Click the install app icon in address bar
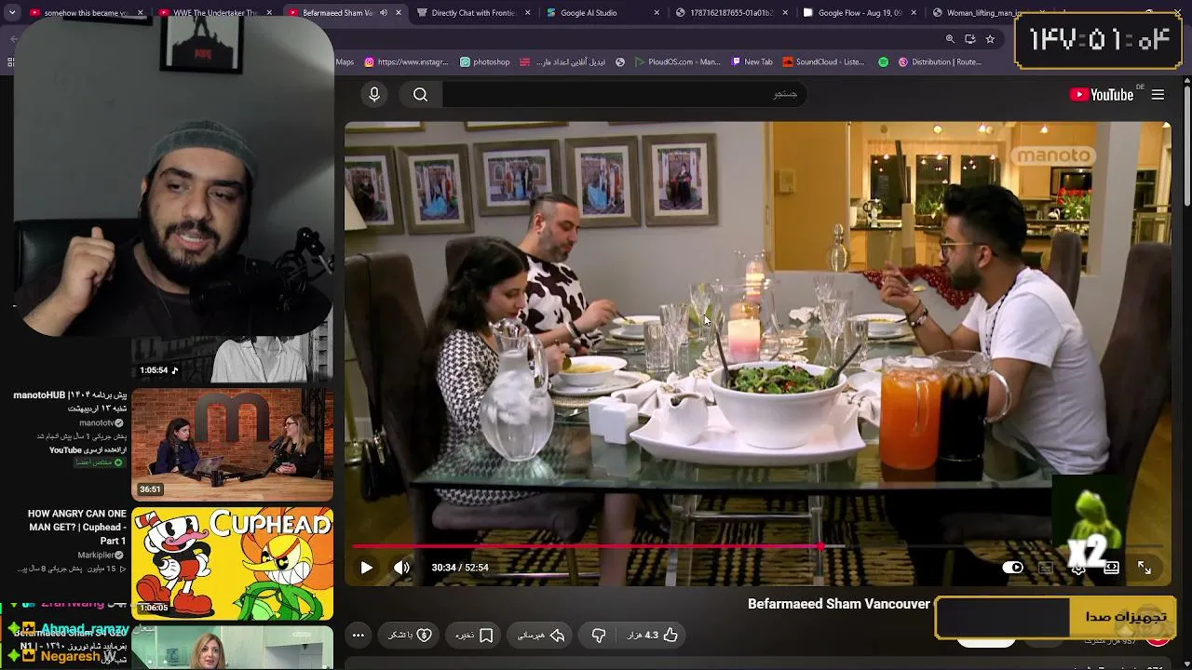 [970, 39]
